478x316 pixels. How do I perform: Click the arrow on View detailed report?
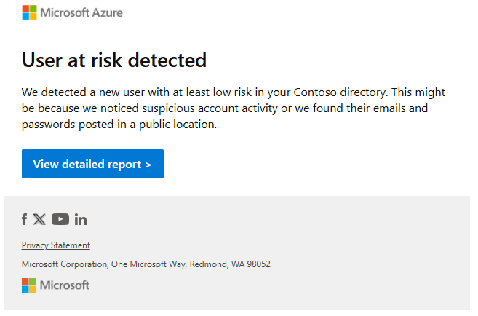[x=148, y=165]
